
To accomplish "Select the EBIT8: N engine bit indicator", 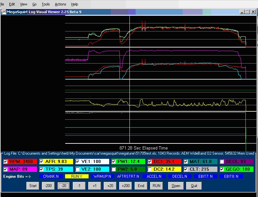I will pyautogui.click(x=231, y=176).
